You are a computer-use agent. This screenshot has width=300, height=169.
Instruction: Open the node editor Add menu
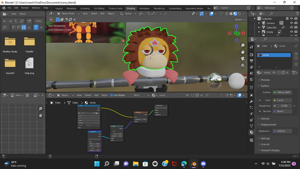[96, 95]
